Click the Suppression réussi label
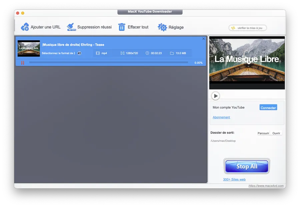 tap(95, 27)
